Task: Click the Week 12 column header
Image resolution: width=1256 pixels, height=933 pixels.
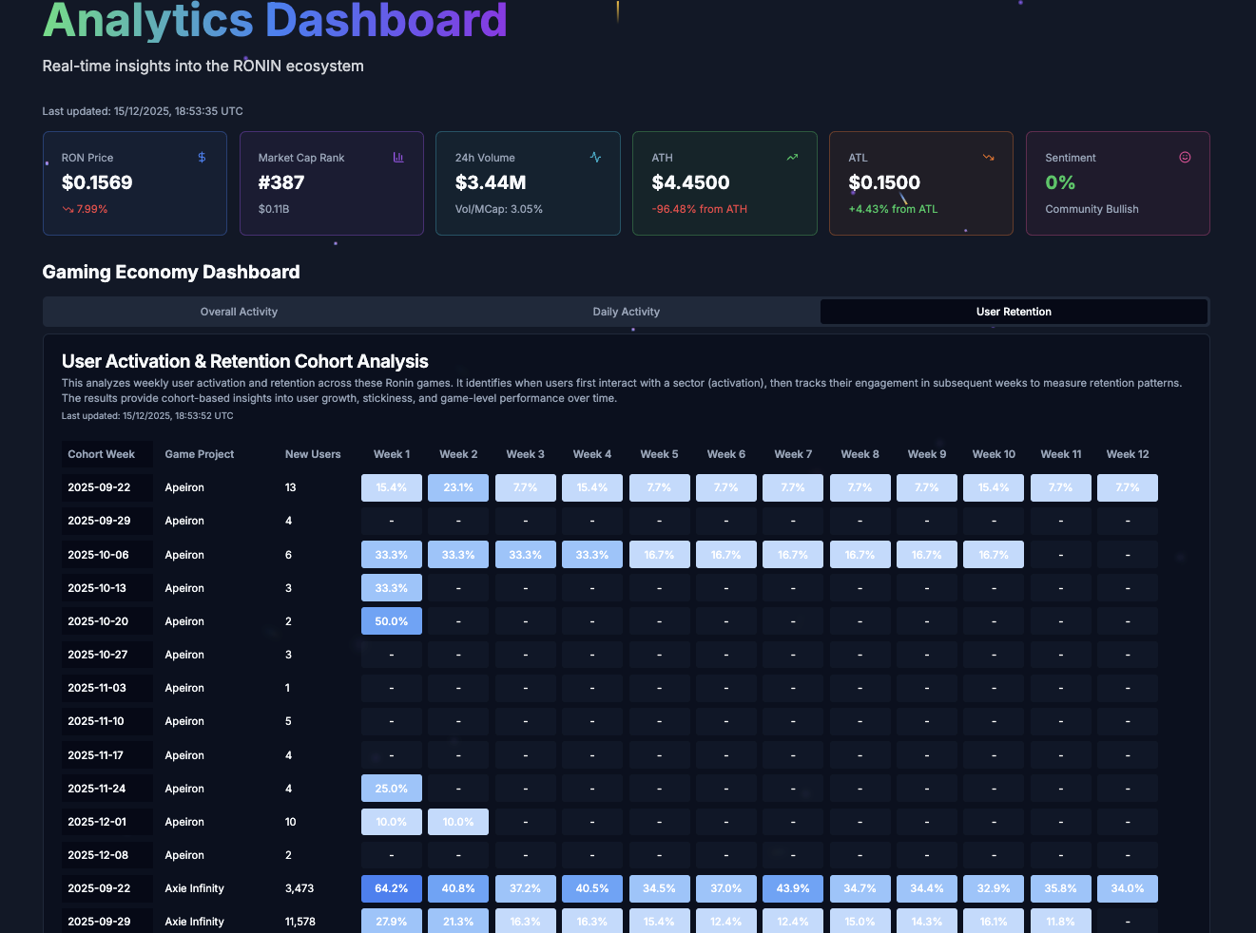Action: tap(1128, 454)
